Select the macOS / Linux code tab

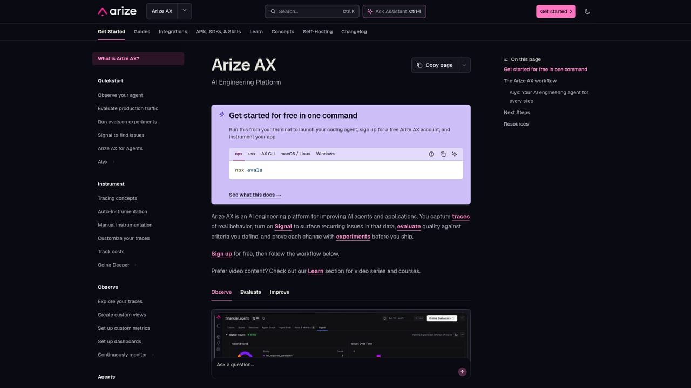pos(295,154)
